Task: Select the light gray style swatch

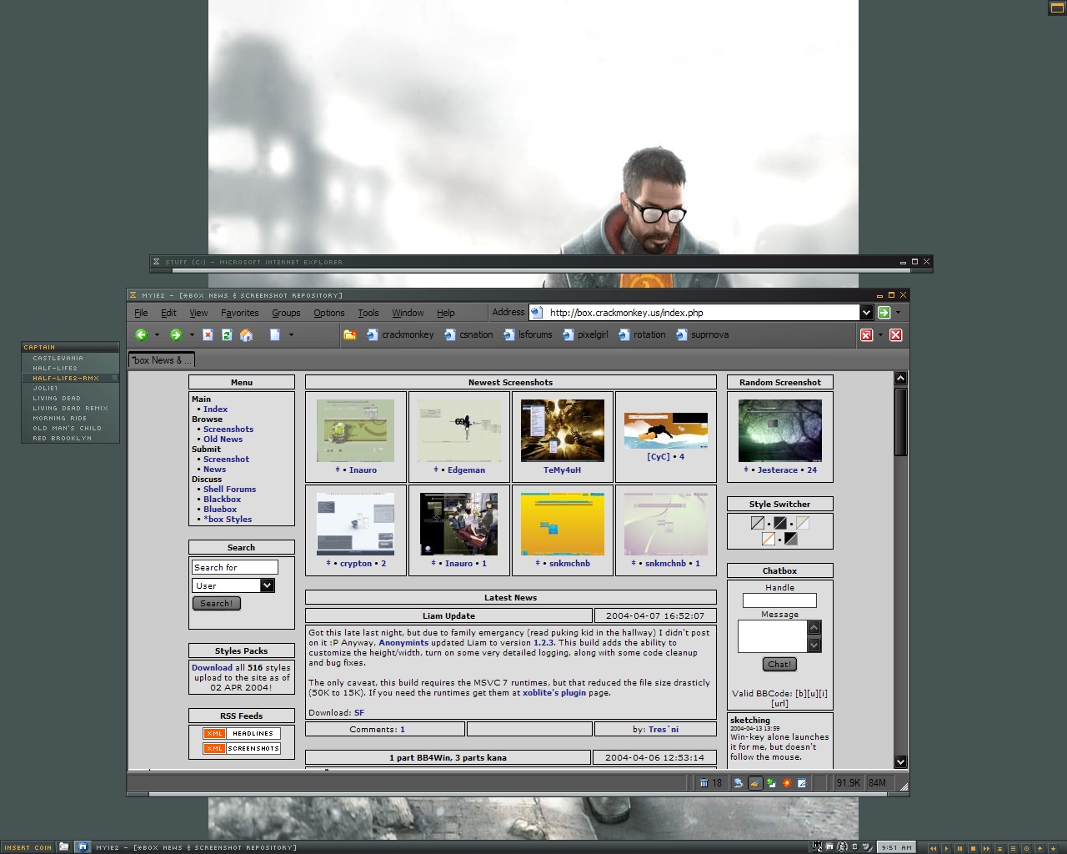Action: click(758, 523)
